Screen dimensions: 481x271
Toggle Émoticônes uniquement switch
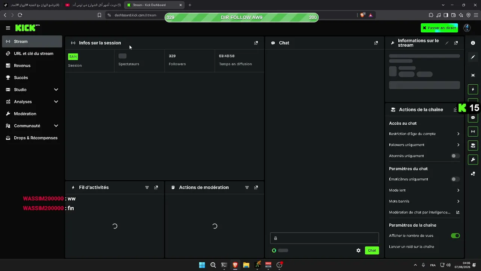tap(455, 179)
